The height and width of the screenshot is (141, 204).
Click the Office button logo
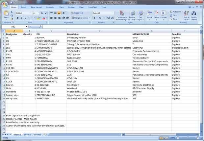tap(5, 5)
